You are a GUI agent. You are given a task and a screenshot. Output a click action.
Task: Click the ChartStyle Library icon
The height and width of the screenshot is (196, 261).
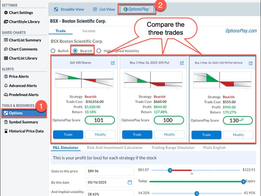coord(6,22)
